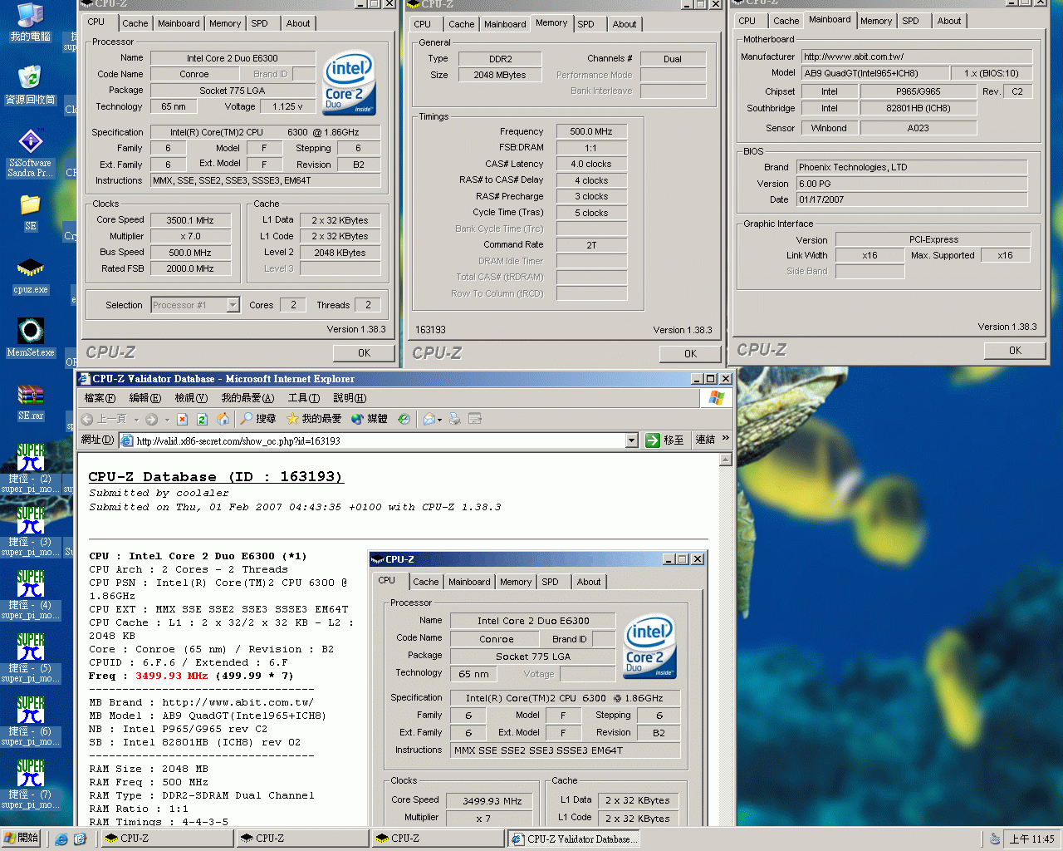1063x851 pixels.
Task: Click the Edit page icon in IE toolbar
Action: pyautogui.click(x=475, y=419)
